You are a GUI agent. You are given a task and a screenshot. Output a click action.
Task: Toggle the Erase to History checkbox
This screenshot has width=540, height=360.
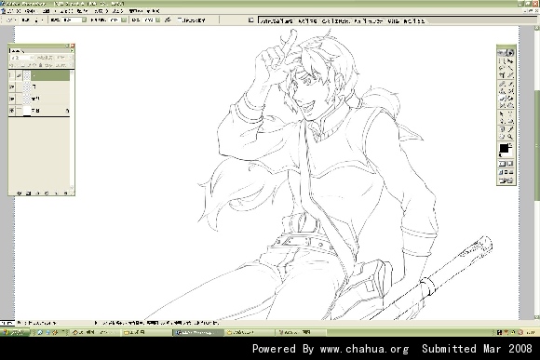[x=180, y=20]
